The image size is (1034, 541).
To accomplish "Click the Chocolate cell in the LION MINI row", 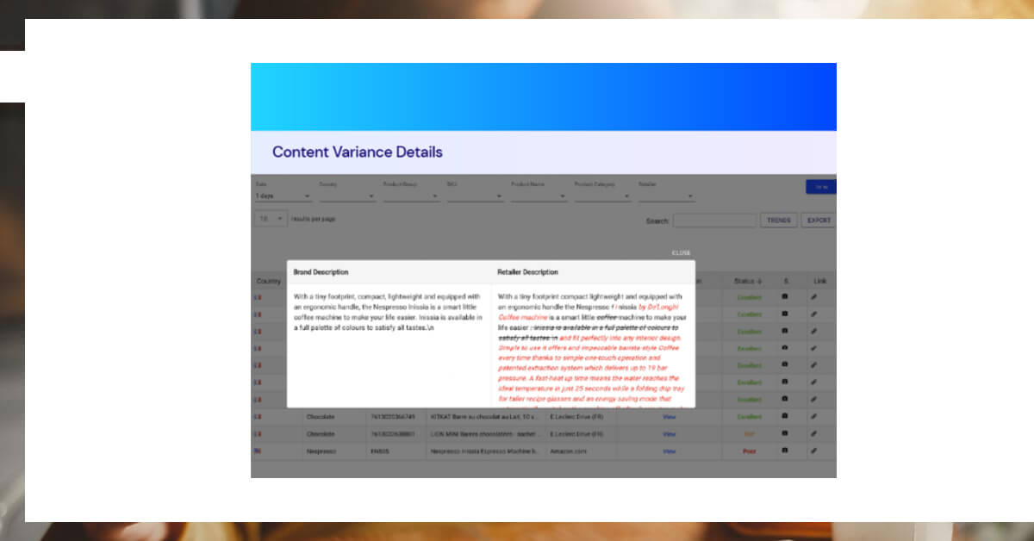I will coord(321,433).
